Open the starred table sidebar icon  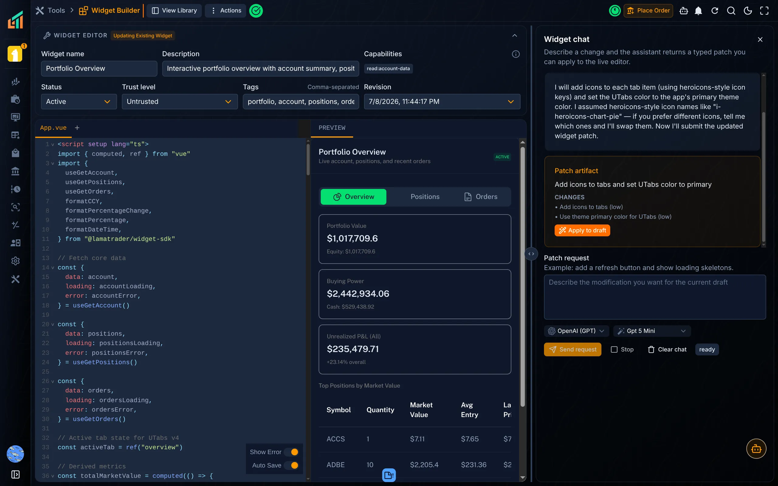tap(15, 135)
